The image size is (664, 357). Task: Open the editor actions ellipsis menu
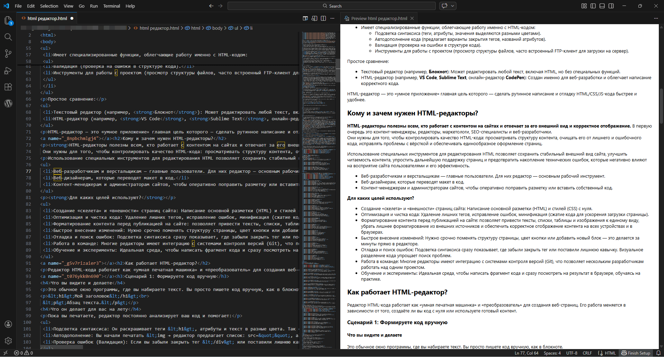coord(332,18)
